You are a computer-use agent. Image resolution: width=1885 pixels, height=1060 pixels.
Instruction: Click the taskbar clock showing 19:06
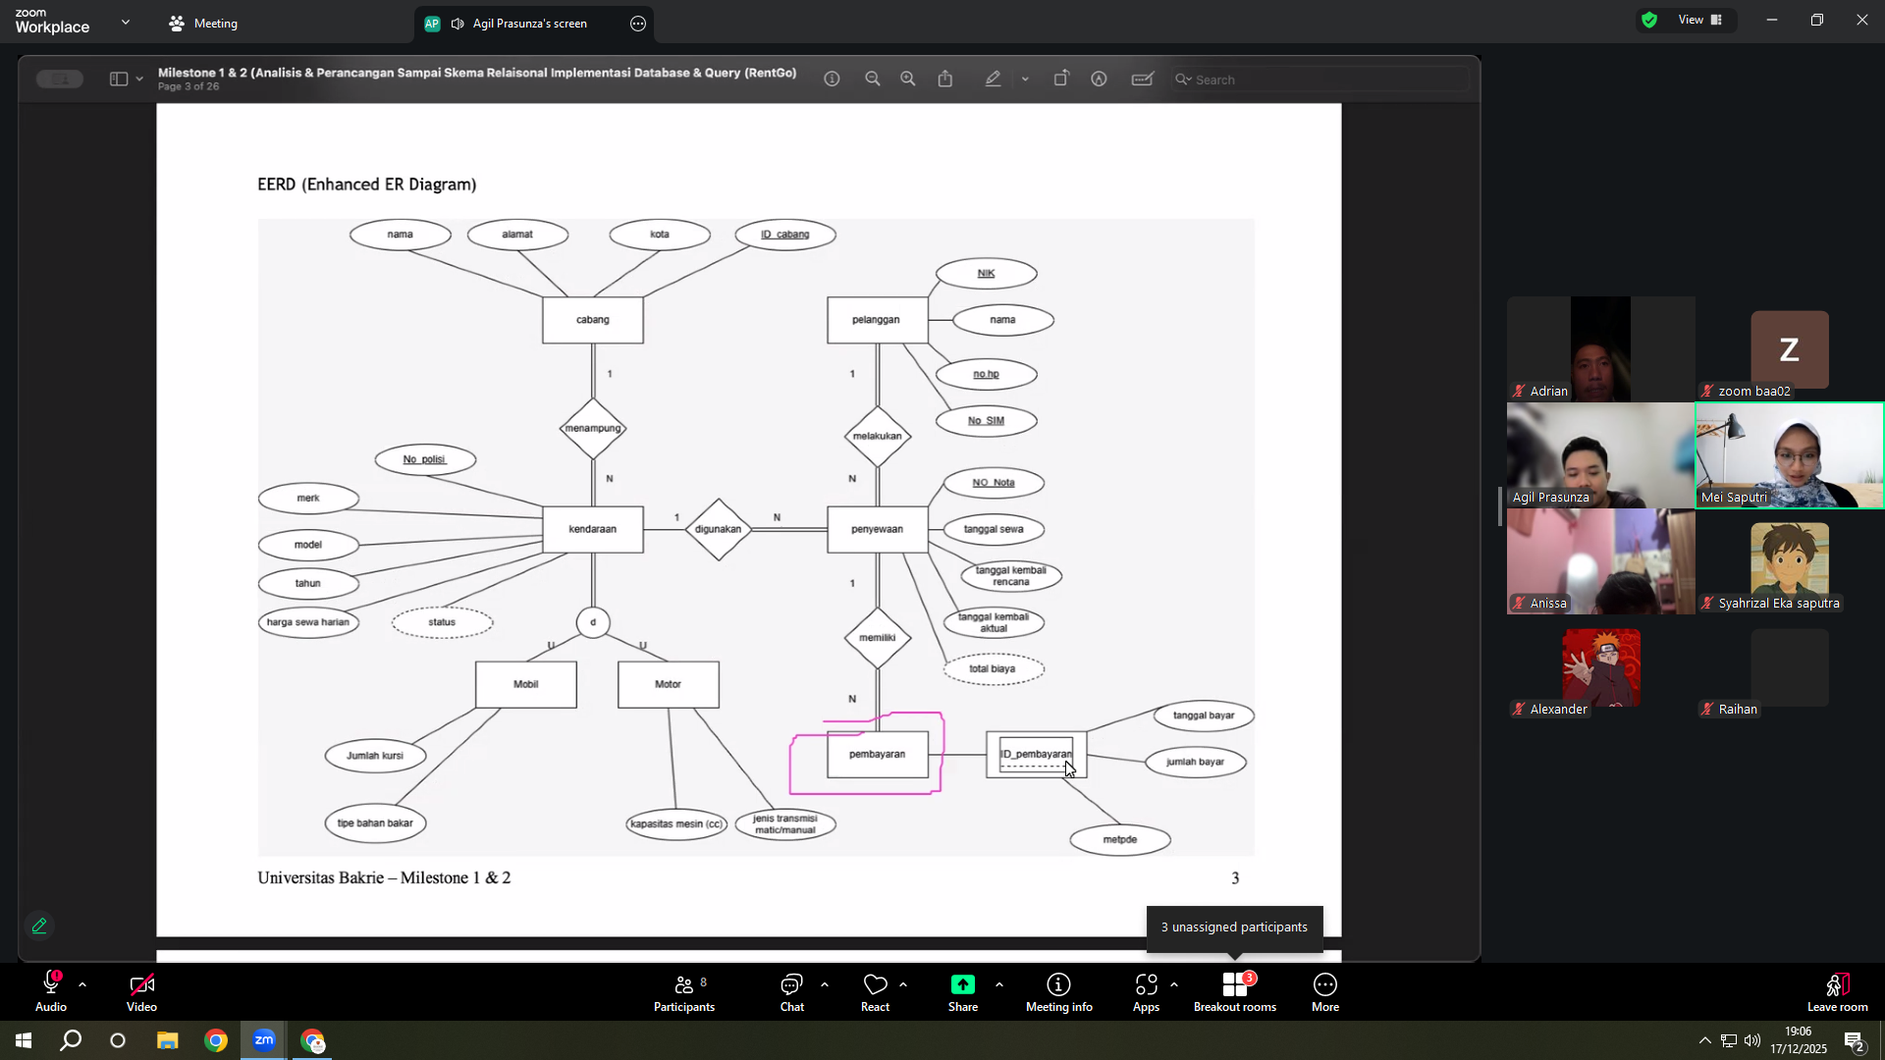click(x=1799, y=1040)
